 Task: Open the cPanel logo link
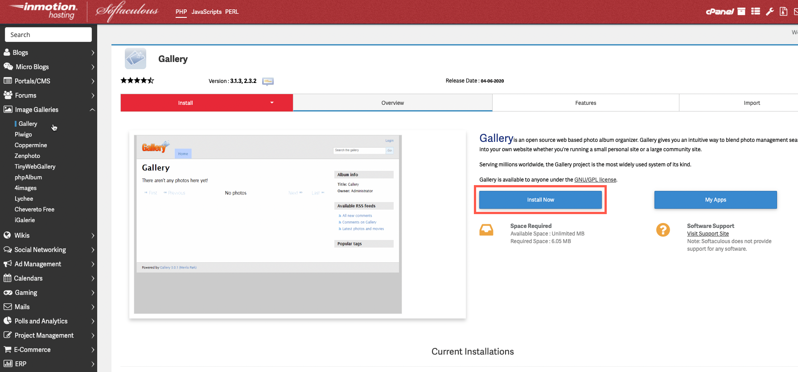click(720, 12)
